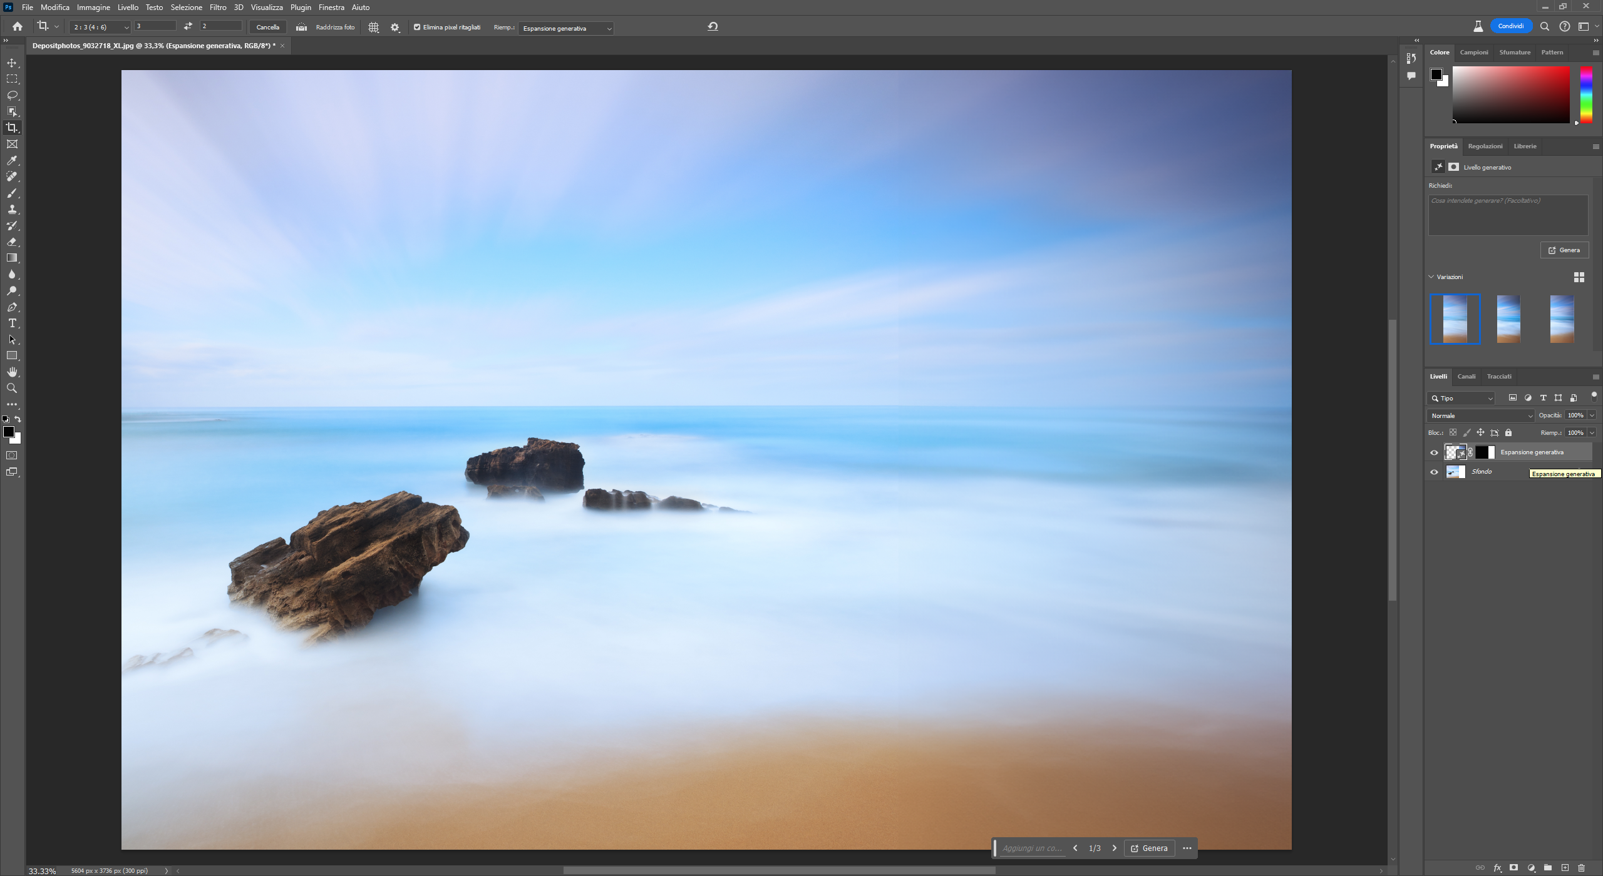
Task: Click the hue spectrum slider strip
Action: 1586,94
